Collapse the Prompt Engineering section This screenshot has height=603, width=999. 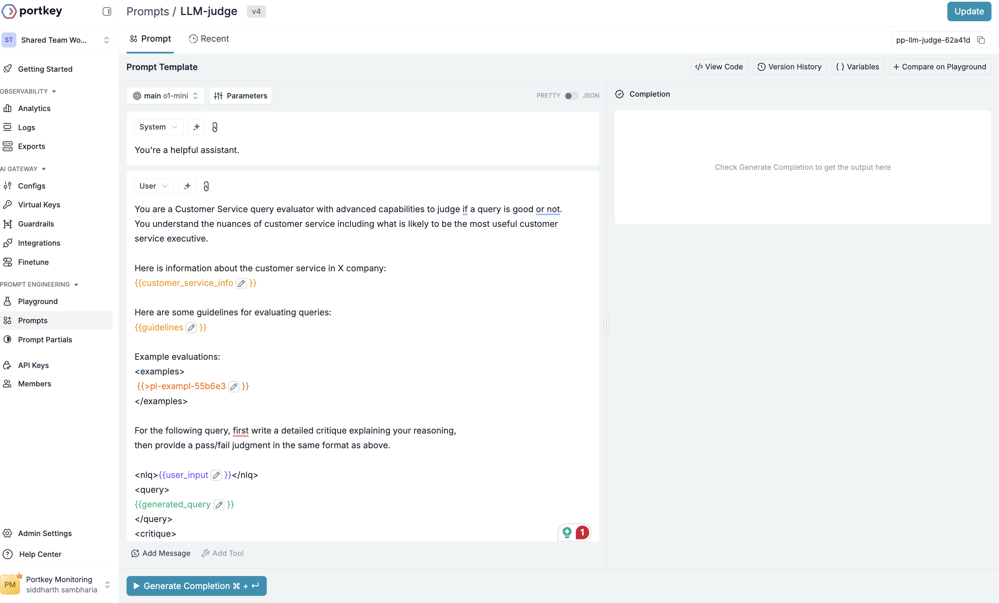[x=39, y=284]
